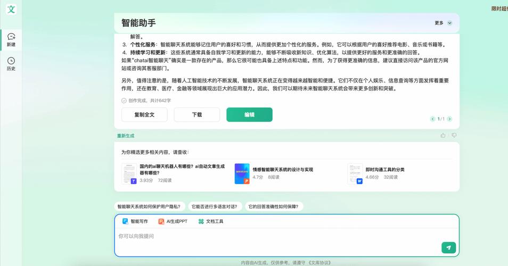Viewport: 508px width, 266px height.
Task: Click 重新生成 link
Action: pyautogui.click(x=126, y=136)
